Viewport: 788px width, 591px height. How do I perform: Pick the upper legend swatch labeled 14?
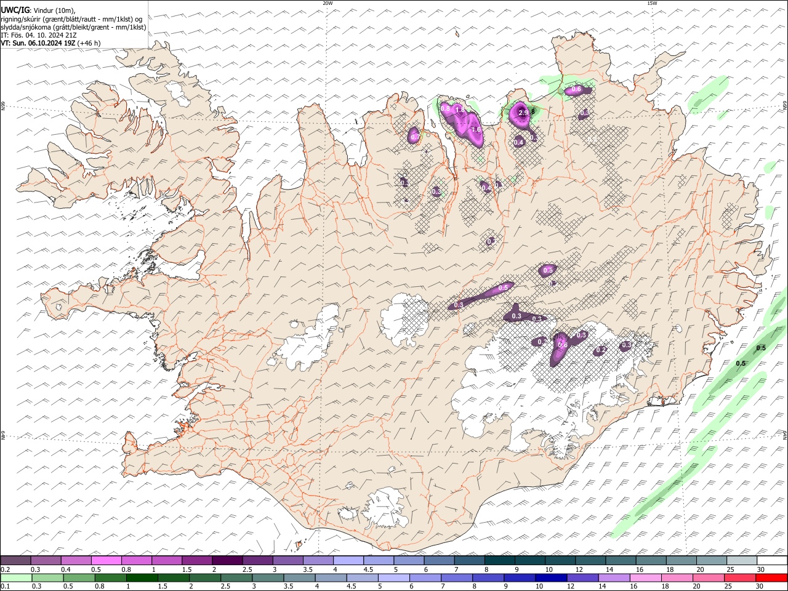tap(621, 560)
